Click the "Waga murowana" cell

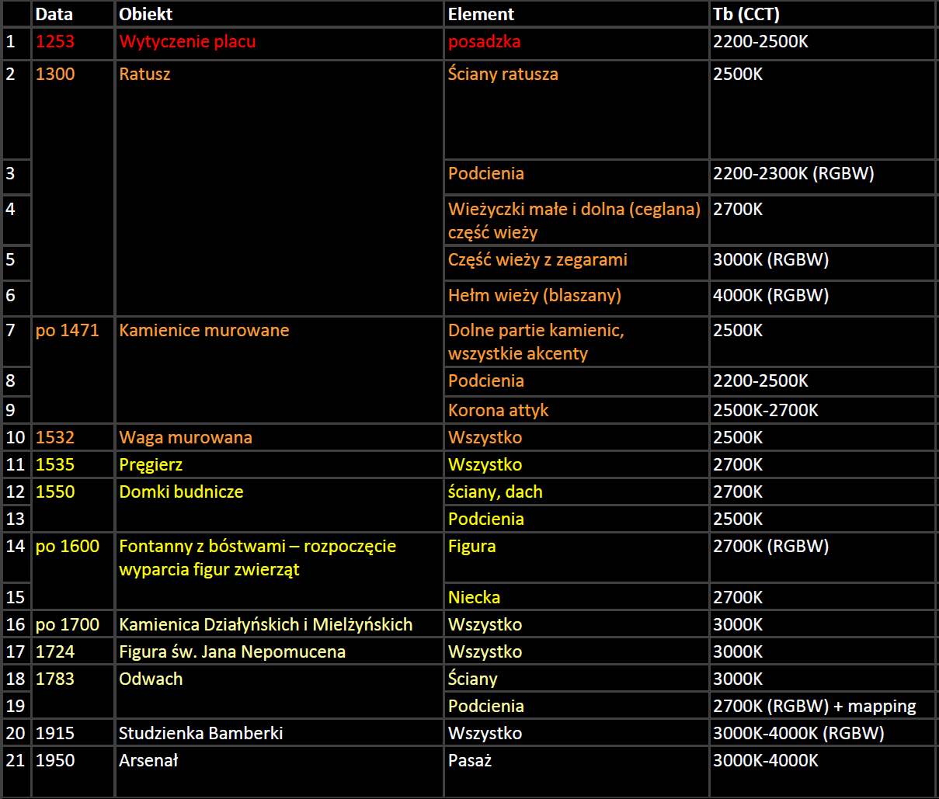coord(186,438)
